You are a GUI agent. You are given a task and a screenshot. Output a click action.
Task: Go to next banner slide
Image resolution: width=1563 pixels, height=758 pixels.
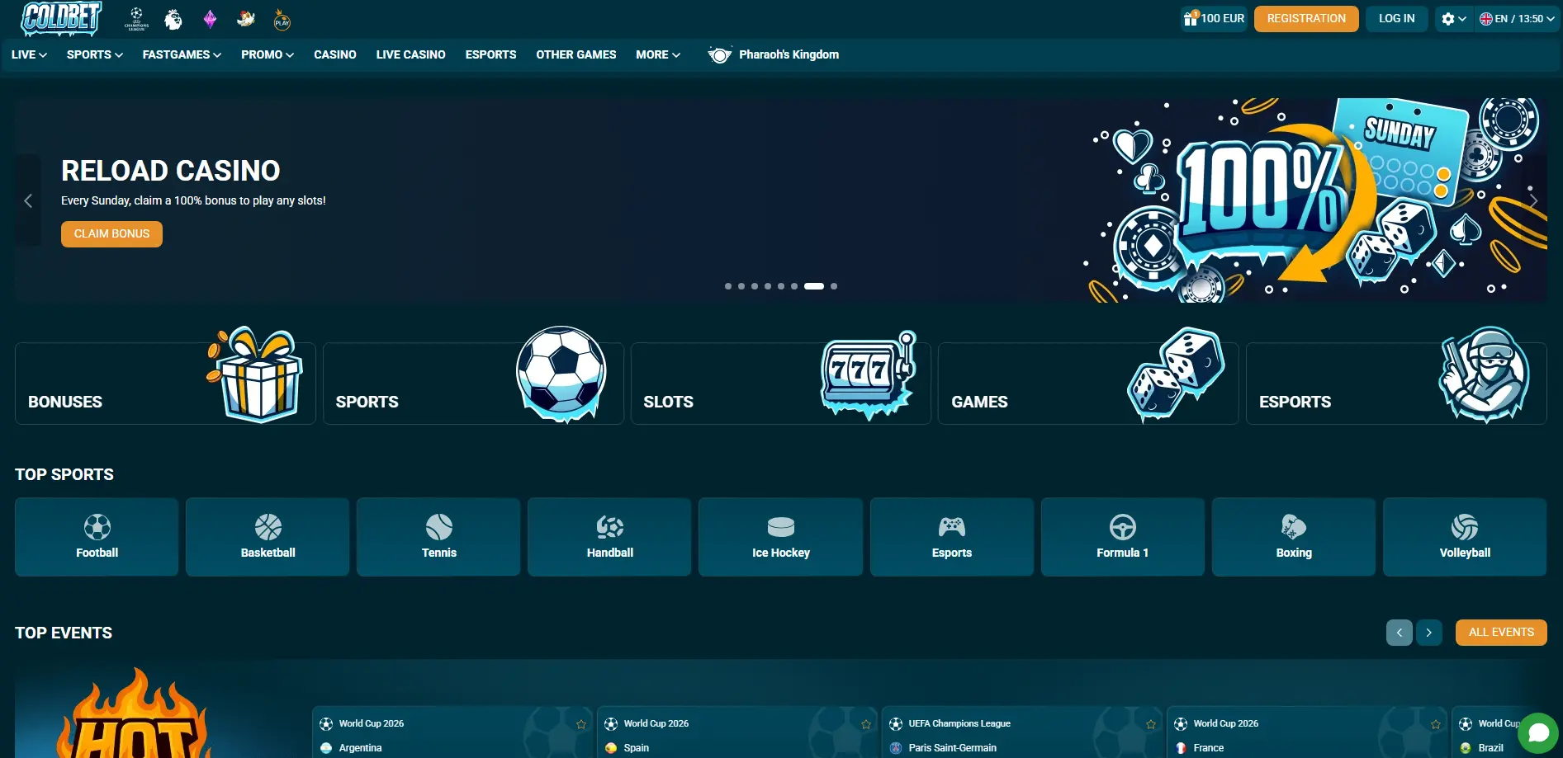[x=1533, y=200]
